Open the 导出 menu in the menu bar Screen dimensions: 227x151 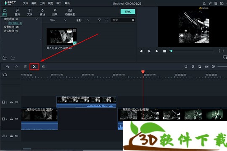tap(59, 3)
